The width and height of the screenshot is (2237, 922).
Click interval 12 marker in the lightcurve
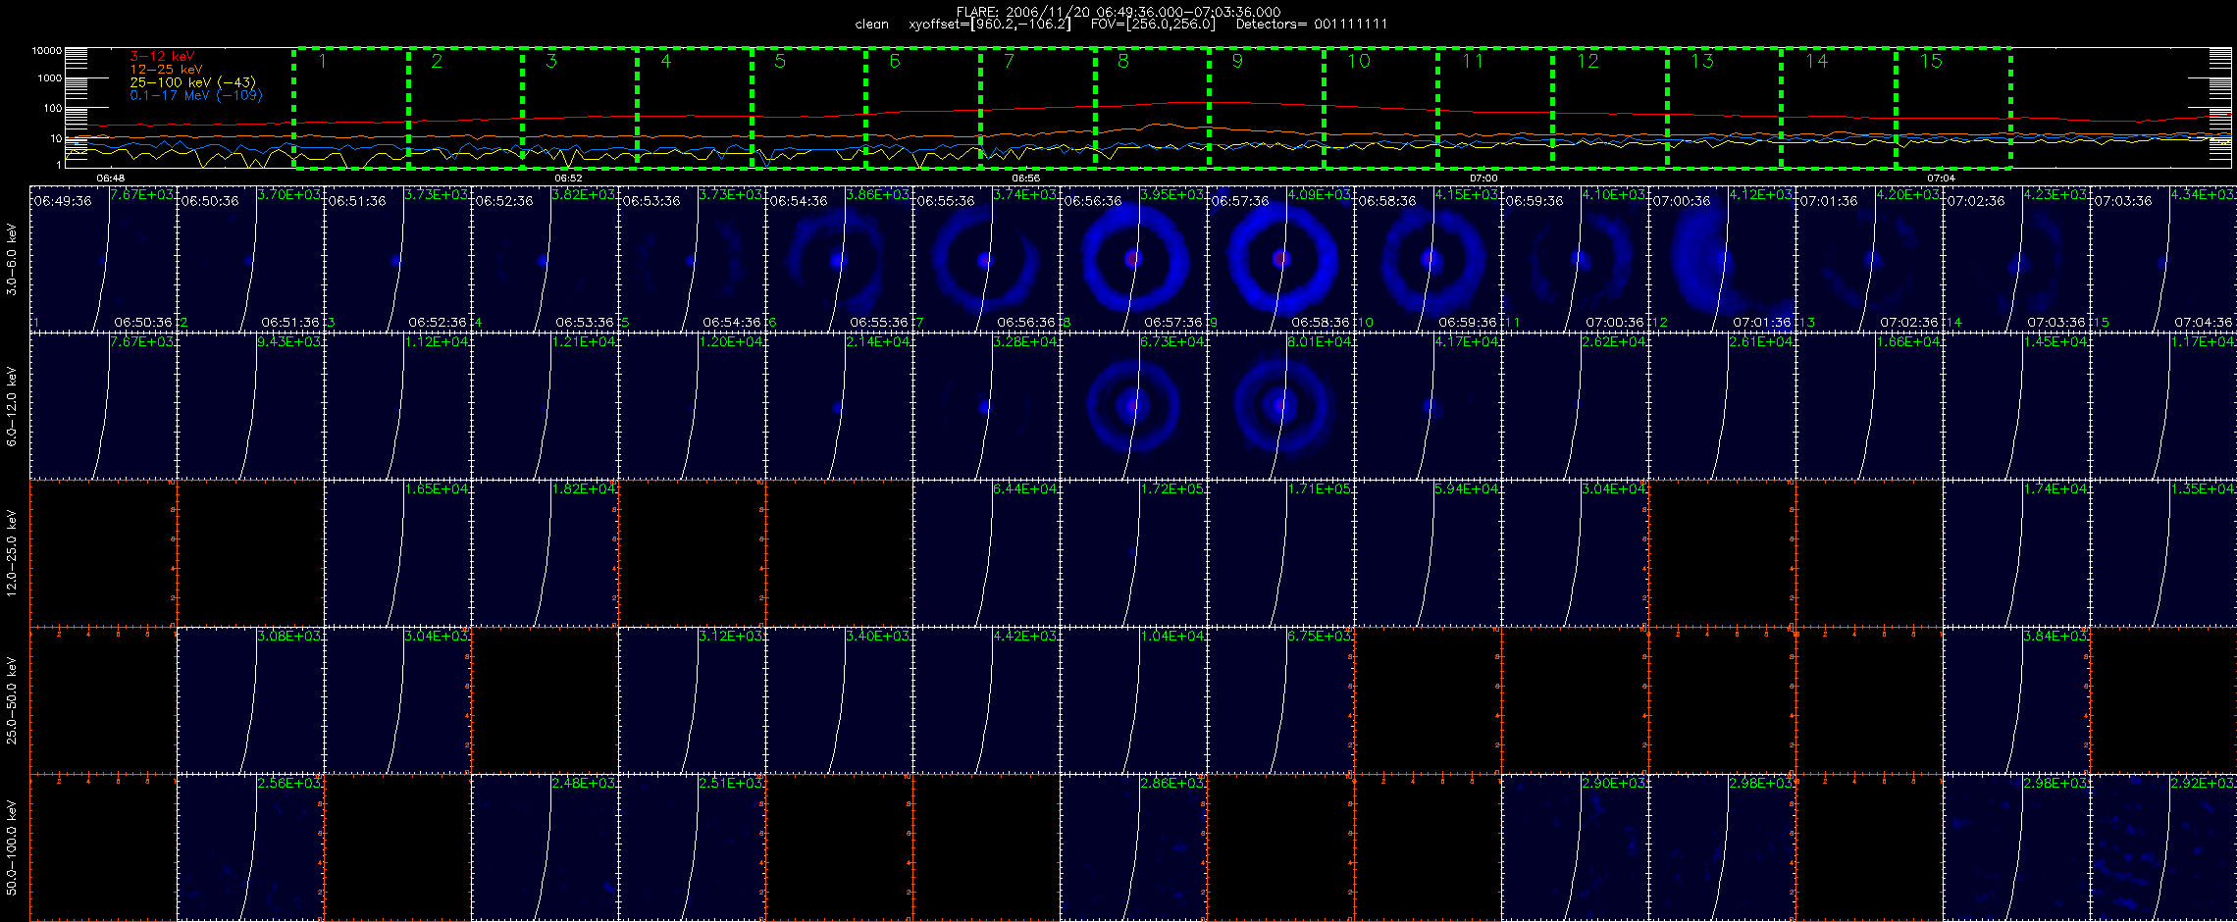tap(1587, 61)
